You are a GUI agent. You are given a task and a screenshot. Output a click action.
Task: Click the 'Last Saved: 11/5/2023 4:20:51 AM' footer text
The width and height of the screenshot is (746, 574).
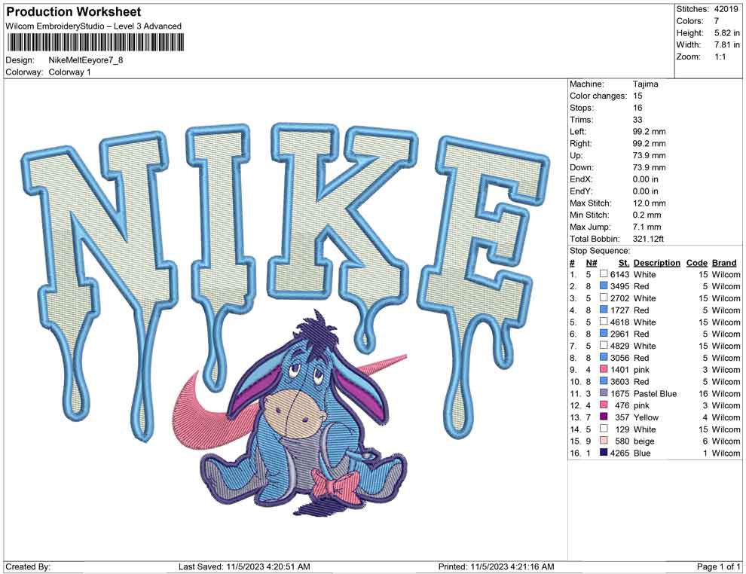click(x=244, y=566)
